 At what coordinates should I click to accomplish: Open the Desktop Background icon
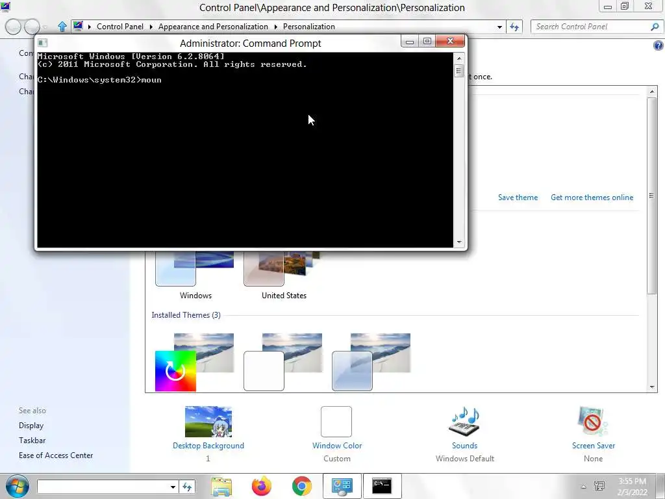(208, 421)
